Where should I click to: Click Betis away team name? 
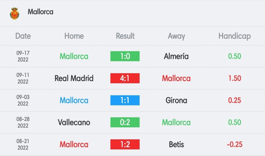pyautogui.click(x=176, y=144)
